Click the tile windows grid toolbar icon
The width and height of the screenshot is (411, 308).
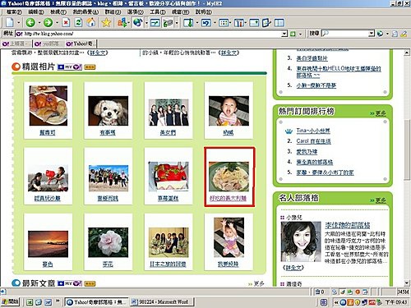(224, 22)
